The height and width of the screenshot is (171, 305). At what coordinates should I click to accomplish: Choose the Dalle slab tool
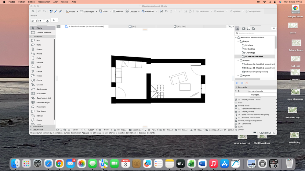pyautogui.click(x=42, y=45)
